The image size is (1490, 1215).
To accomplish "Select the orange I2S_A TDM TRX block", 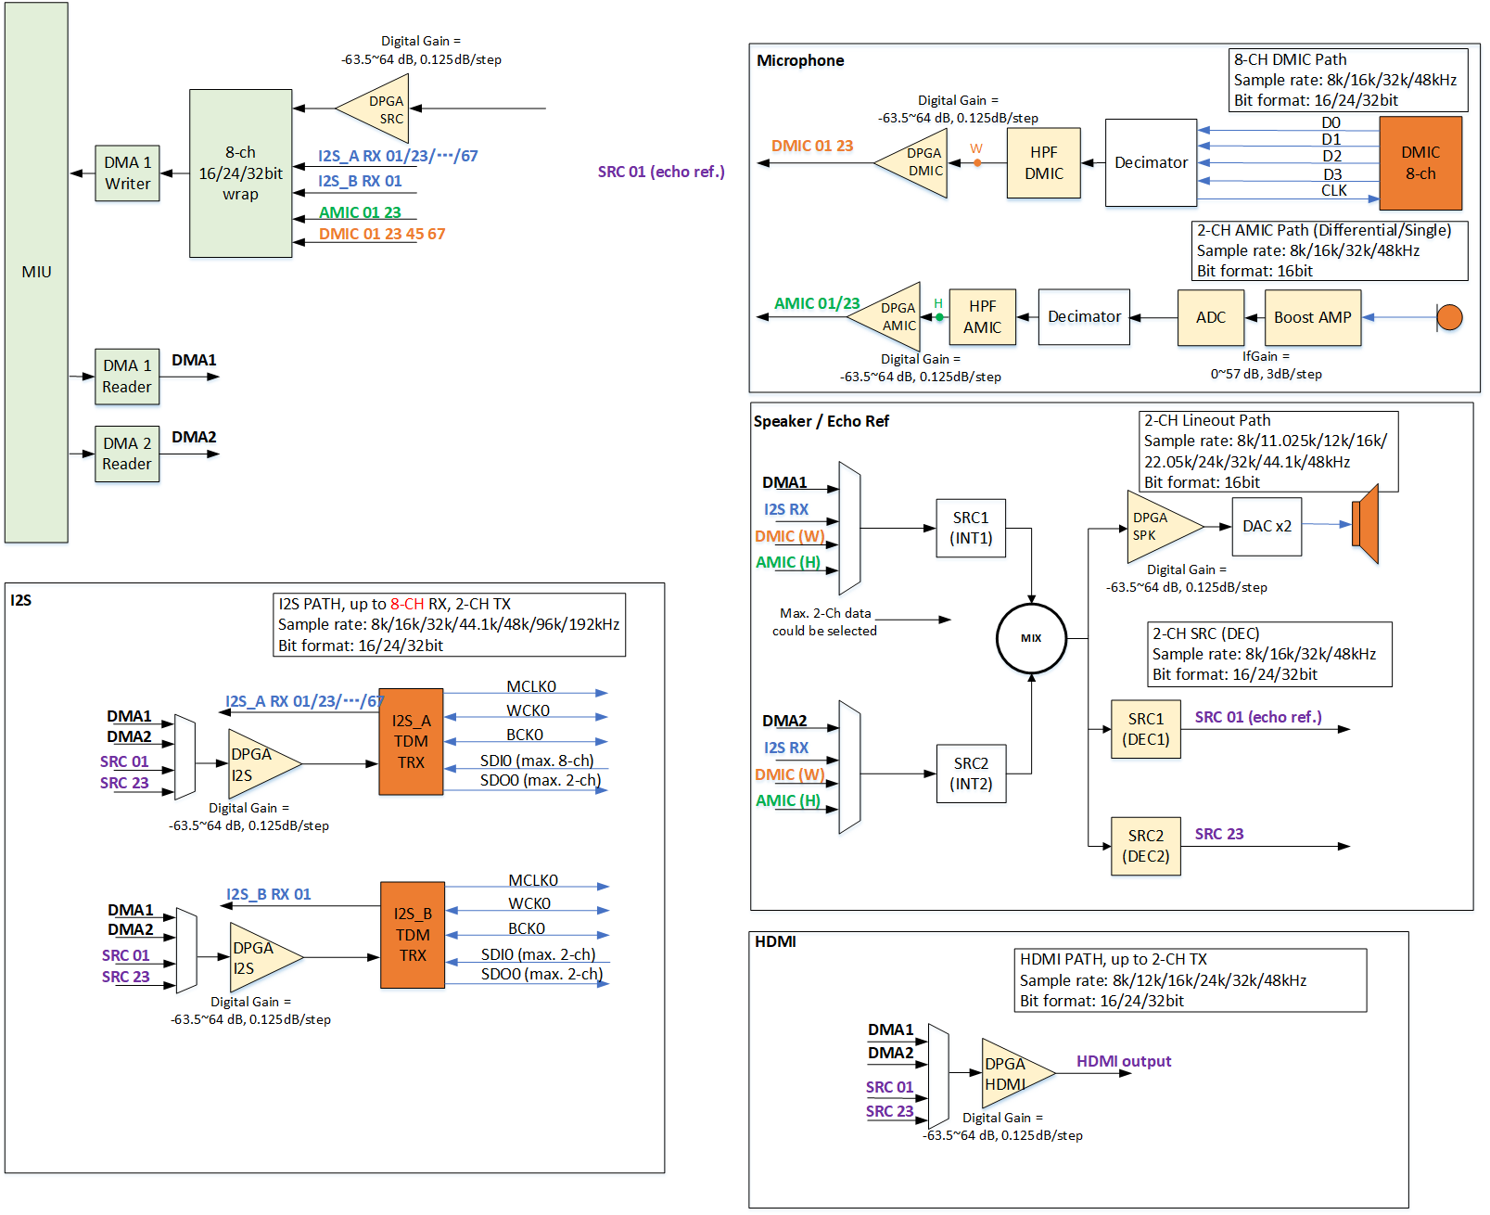I will click(412, 742).
